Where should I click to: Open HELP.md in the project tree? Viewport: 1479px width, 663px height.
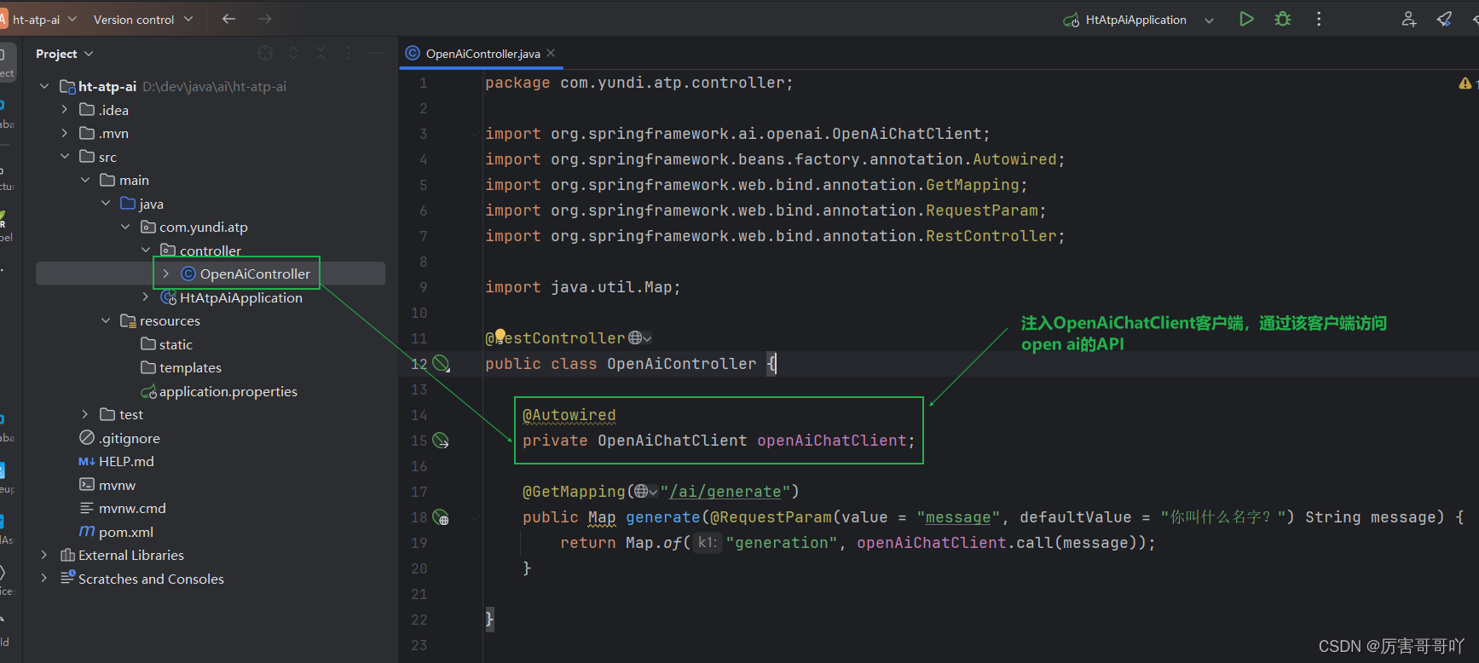(126, 461)
